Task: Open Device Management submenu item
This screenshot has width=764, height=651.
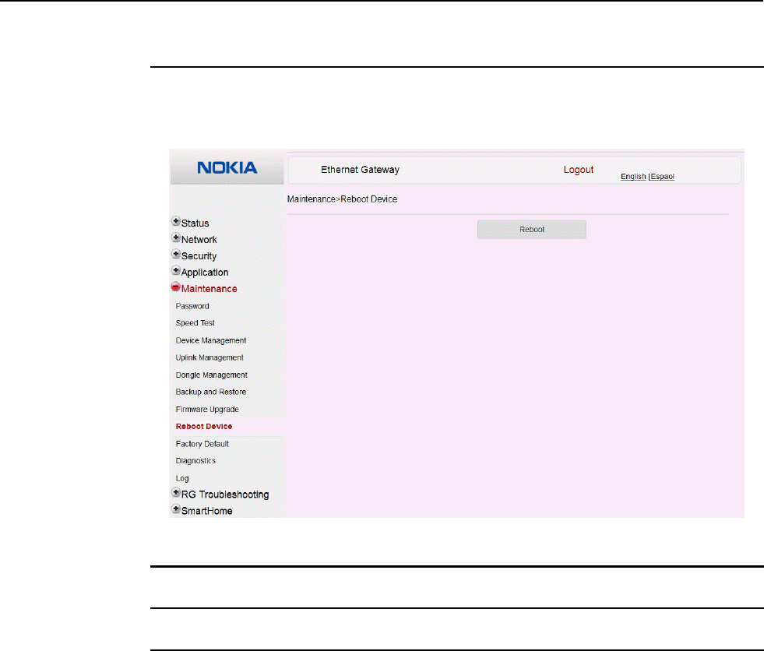Action: click(x=211, y=340)
